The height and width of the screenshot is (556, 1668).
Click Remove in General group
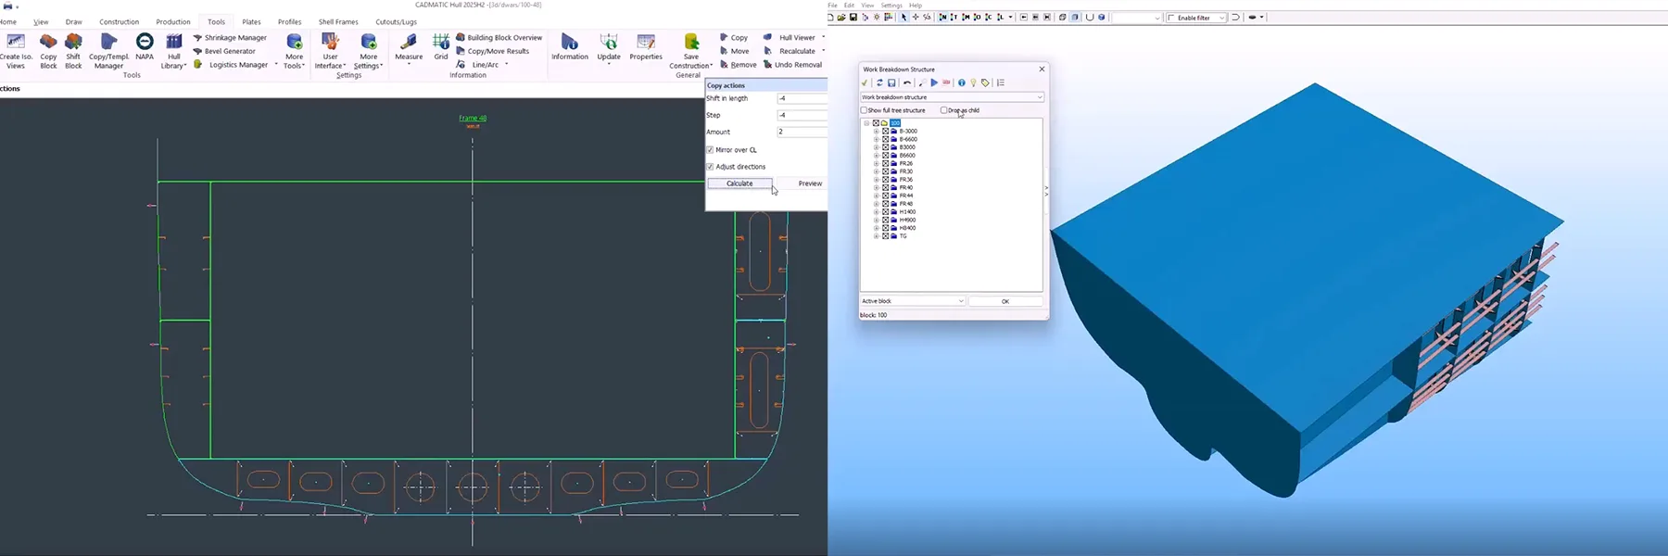coord(738,65)
